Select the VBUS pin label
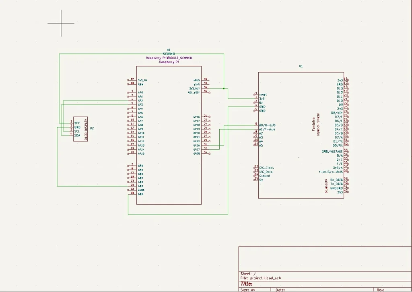This screenshot has height=292, width=412. pos(196,81)
